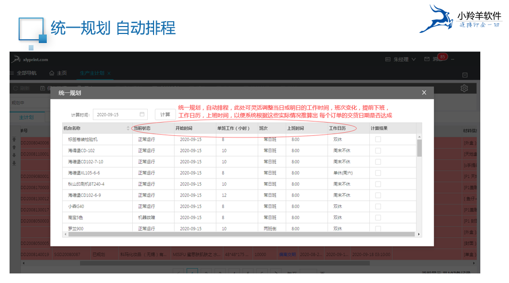The width and height of the screenshot is (509, 283).
Task: Select the 标签卷装检验机 machine row
Action: click(x=239, y=139)
